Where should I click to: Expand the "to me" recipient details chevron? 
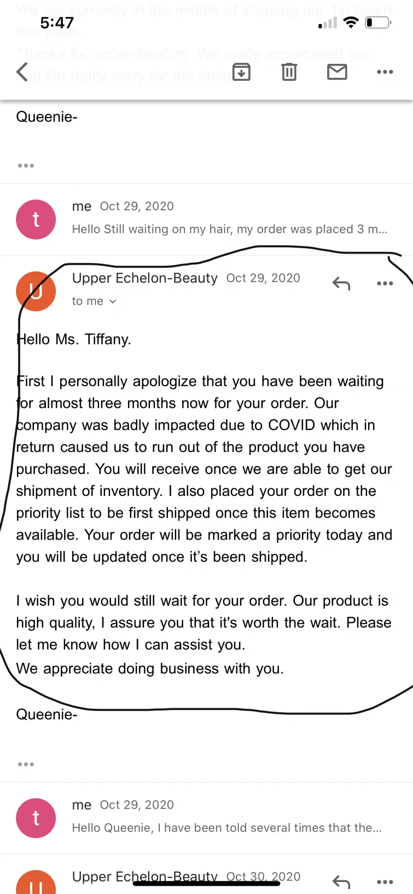tap(113, 302)
